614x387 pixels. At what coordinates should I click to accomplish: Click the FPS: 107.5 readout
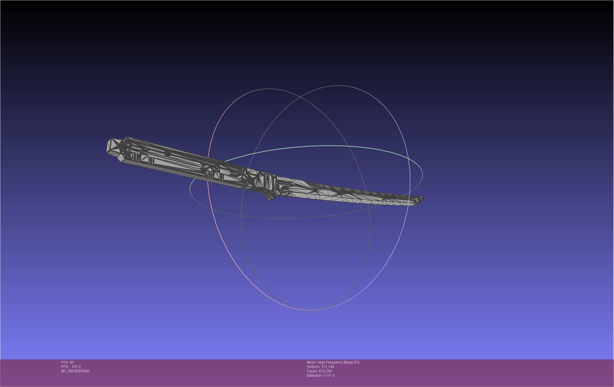point(71,367)
